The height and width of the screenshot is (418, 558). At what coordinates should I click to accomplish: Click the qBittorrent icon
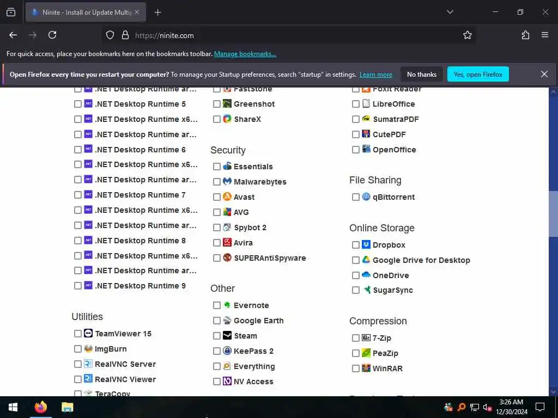pos(366,196)
